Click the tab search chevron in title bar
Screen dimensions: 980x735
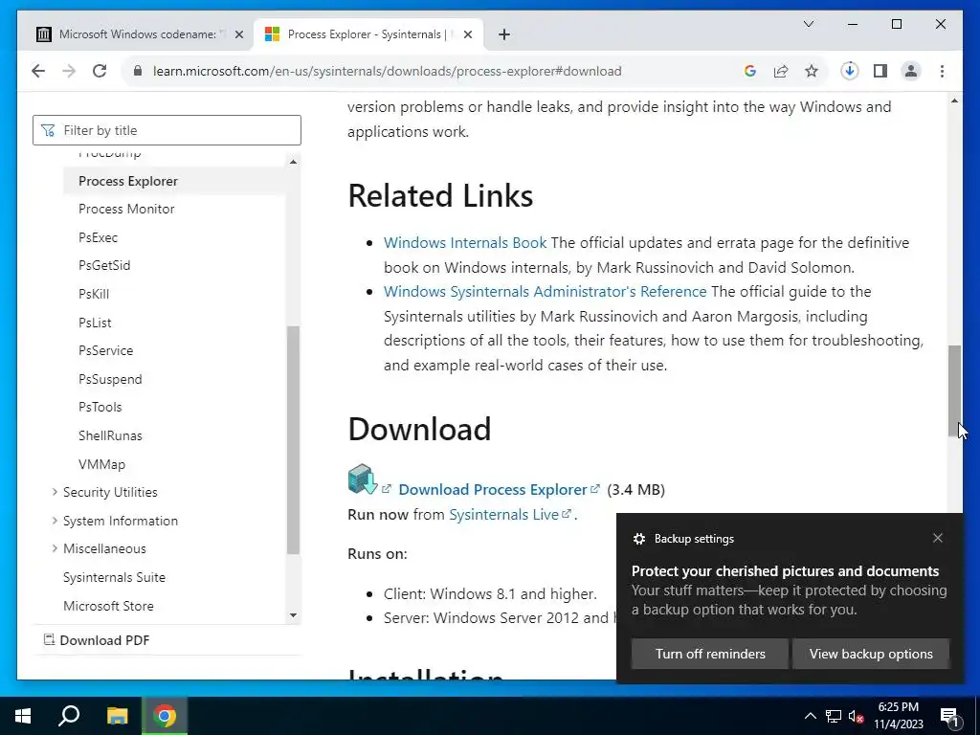pos(808,24)
